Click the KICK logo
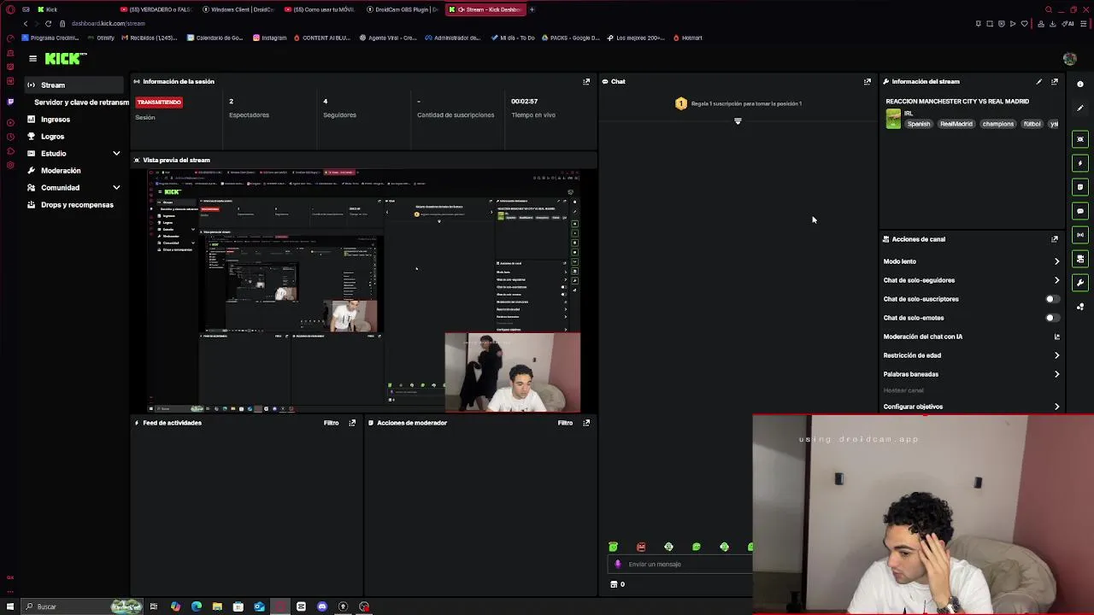1094x615 pixels. tap(66, 59)
